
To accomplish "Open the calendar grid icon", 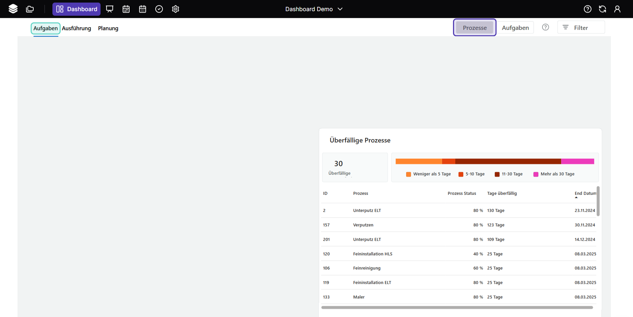I will tap(142, 9).
